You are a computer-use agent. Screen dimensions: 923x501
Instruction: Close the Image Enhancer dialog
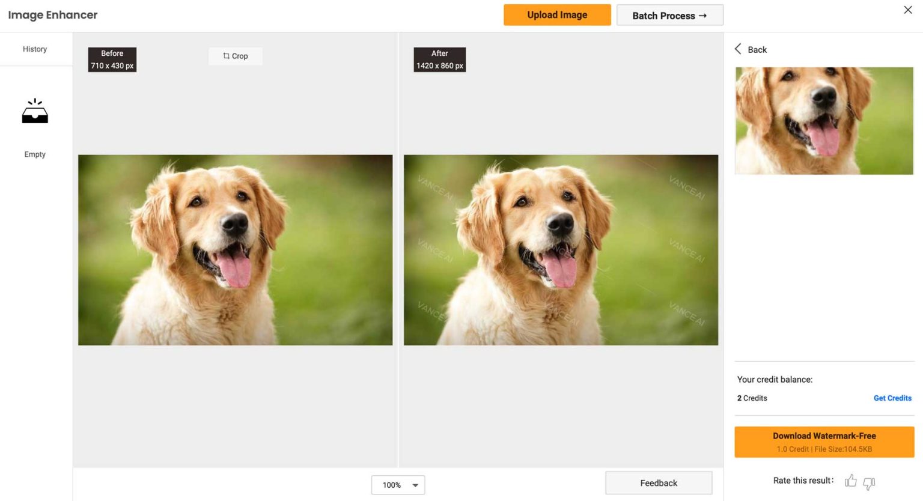click(907, 10)
